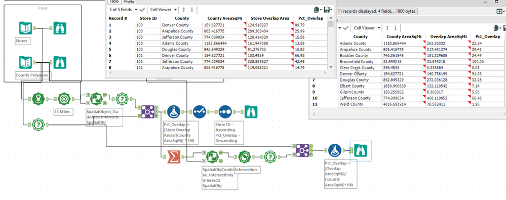Screen dimensions: 506x200
Task: Click the 4016.693914 County AreaSqMi cell
Action: [x=404, y=104]
